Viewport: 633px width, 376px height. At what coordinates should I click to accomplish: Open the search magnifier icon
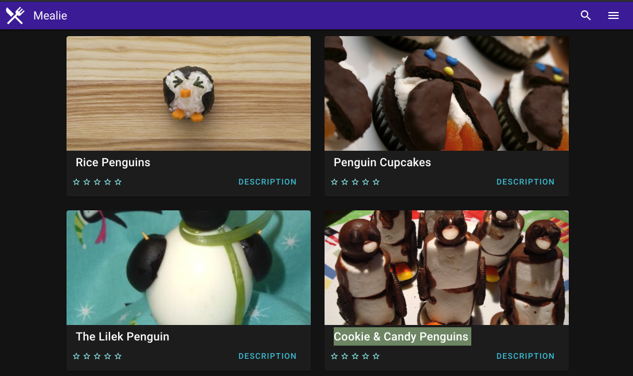tap(585, 15)
